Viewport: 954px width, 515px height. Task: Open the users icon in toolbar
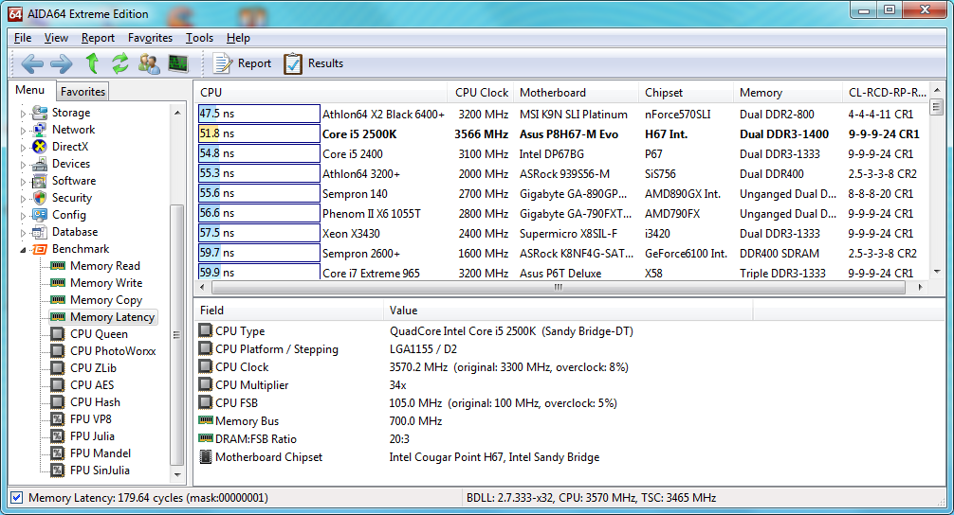click(x=149, y=63)
